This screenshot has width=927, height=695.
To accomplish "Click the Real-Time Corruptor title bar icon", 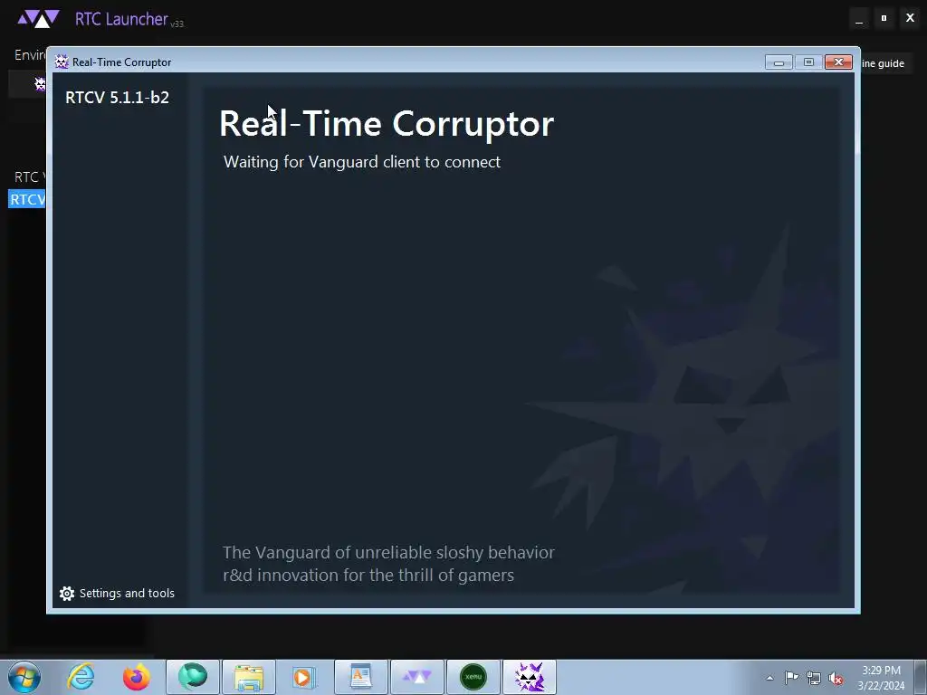I will (62, 62).
